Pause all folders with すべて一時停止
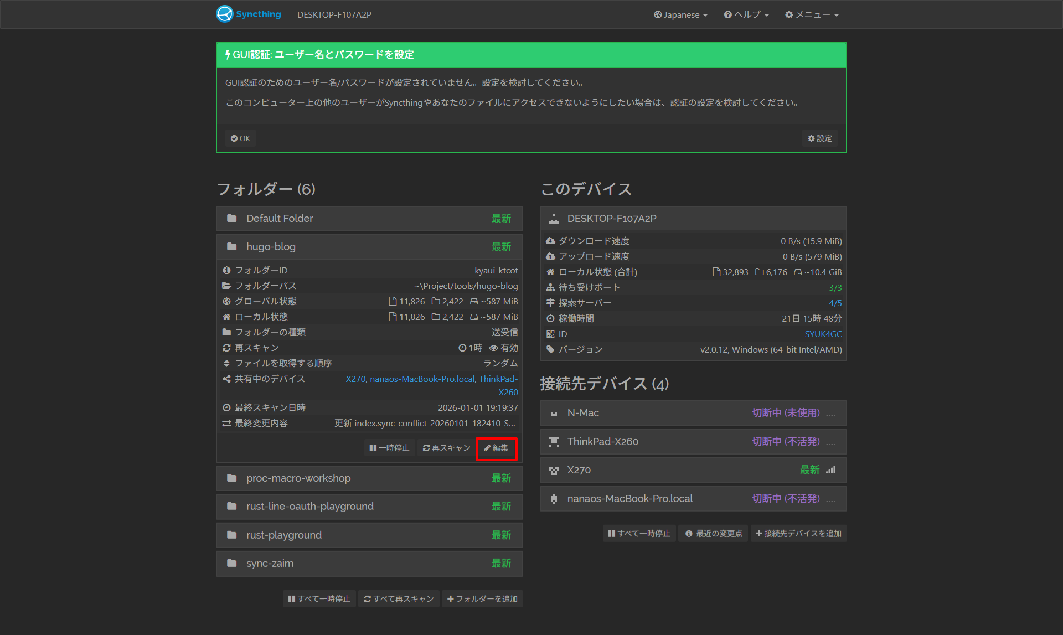 (x=319, y=599)
